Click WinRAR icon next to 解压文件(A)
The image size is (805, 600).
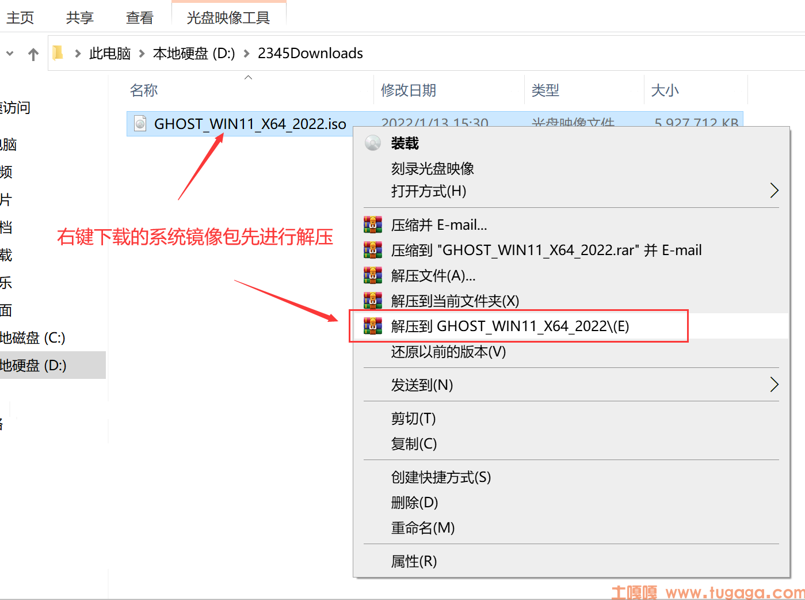pos(373,275)
